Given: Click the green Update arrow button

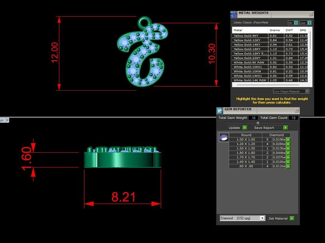Looking at the screenshot, I should pos(245,127).
